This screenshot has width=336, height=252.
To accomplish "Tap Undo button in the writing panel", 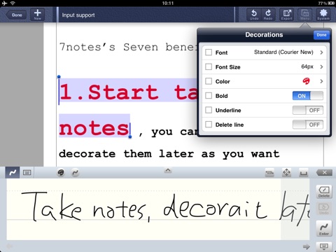I will (x=324, y=209).
